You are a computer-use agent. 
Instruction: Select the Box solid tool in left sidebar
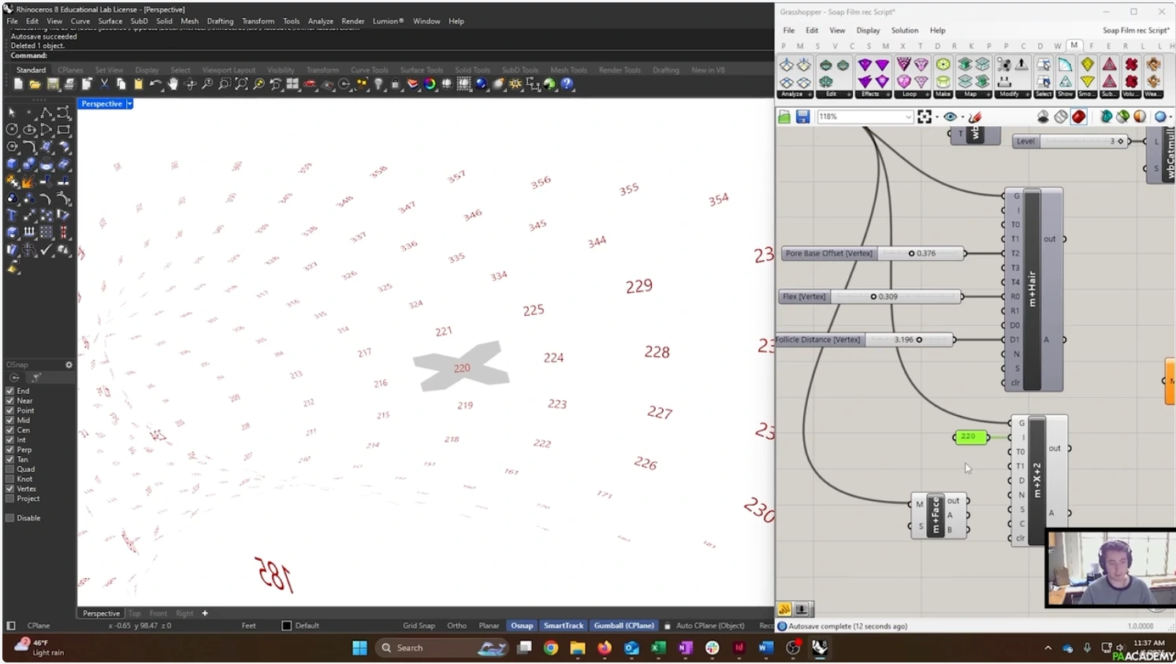12,163
